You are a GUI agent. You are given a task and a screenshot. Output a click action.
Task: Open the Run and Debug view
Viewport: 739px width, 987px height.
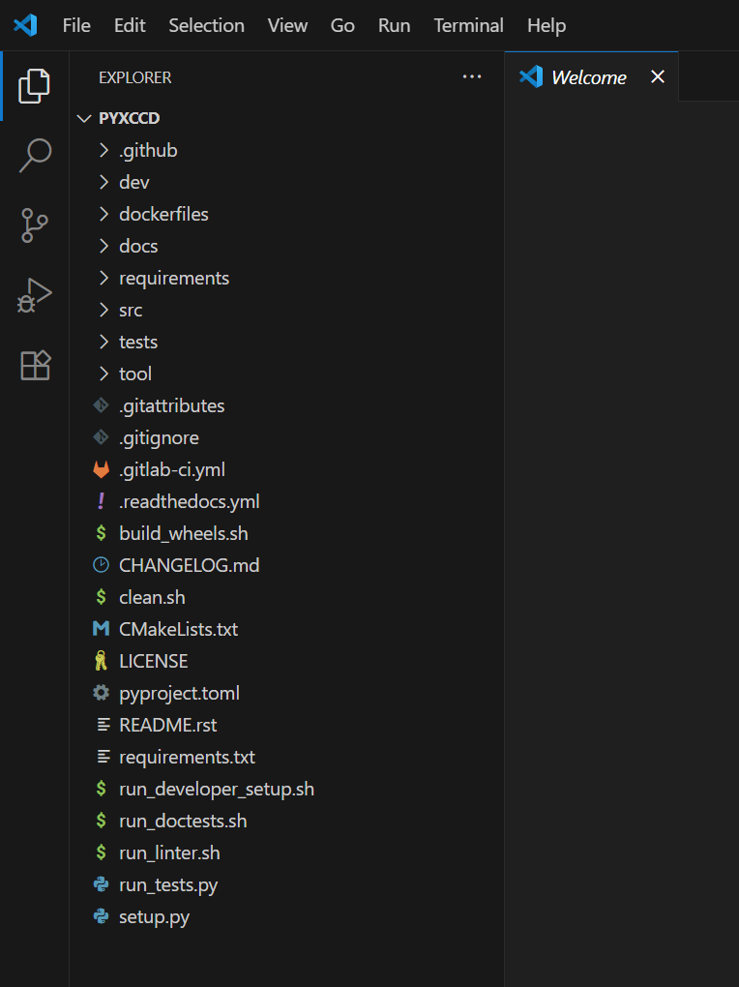tap(35, 295)
